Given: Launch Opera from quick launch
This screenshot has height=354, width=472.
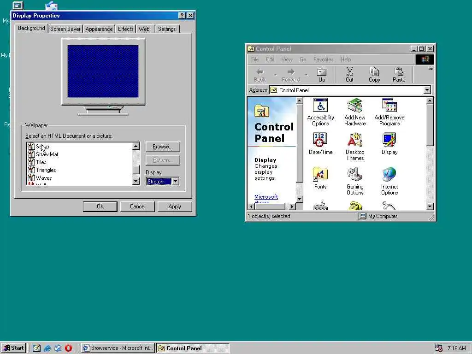Looking at the screenshot, I should click(68, 348).
